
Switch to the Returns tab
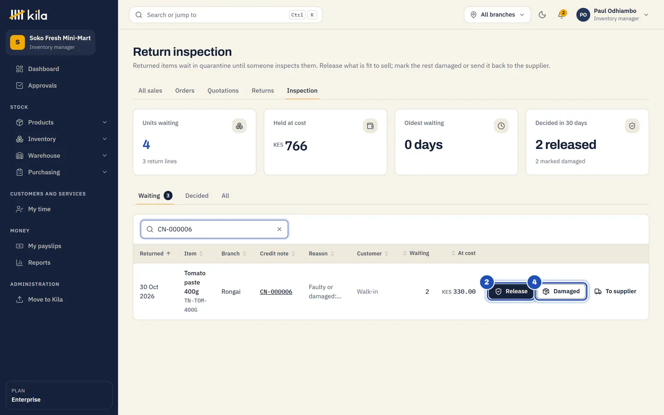tap(263, 90)
